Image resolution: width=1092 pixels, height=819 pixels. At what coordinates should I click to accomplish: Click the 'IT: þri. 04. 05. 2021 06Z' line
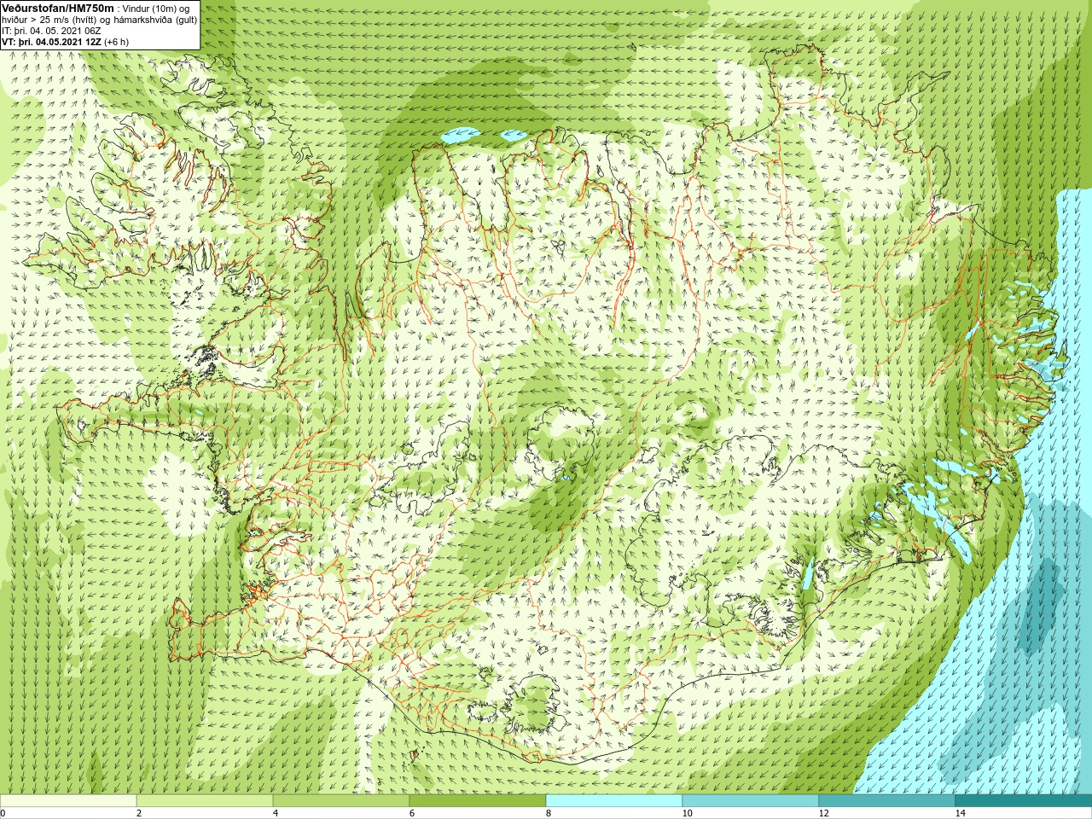point(51,31)
